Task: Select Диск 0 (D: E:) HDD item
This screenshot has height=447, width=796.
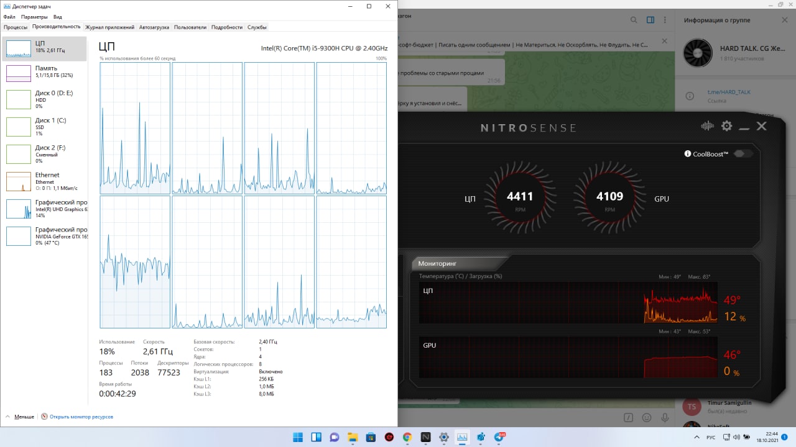Action: (45, 99)
